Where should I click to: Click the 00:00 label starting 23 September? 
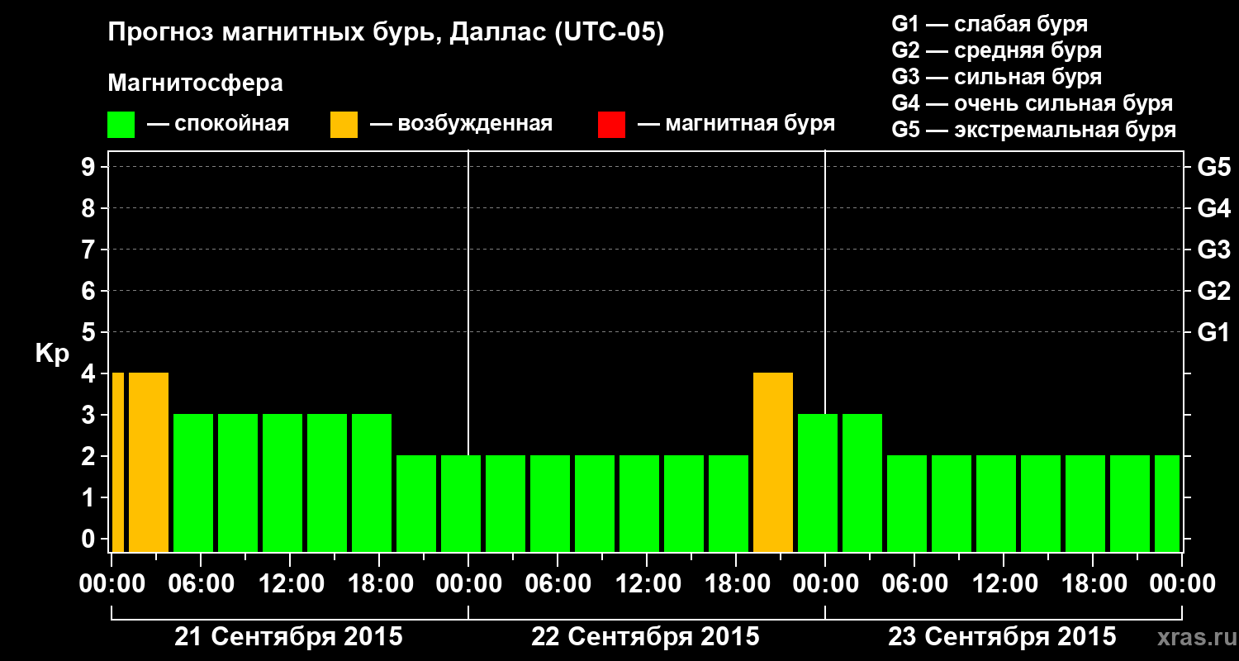pos(826,584)
